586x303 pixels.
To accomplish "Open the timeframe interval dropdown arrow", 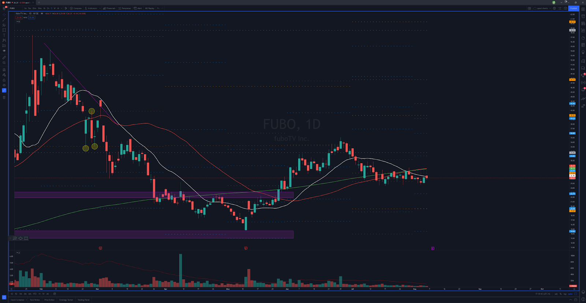I will [x=62, y=8].
